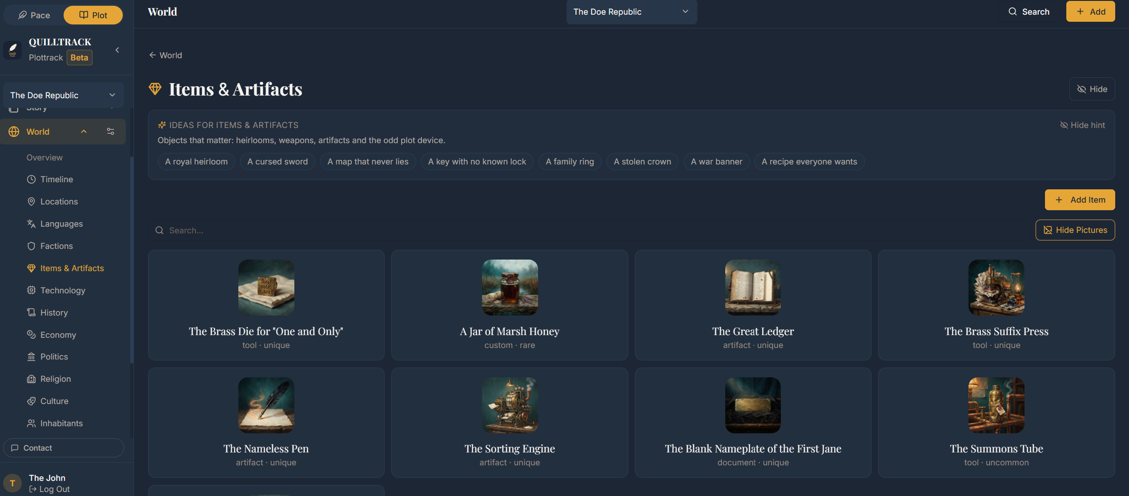Open The Doe Republic dropdown in top bar
The image size is (1129, 496).
coord(631,12)
